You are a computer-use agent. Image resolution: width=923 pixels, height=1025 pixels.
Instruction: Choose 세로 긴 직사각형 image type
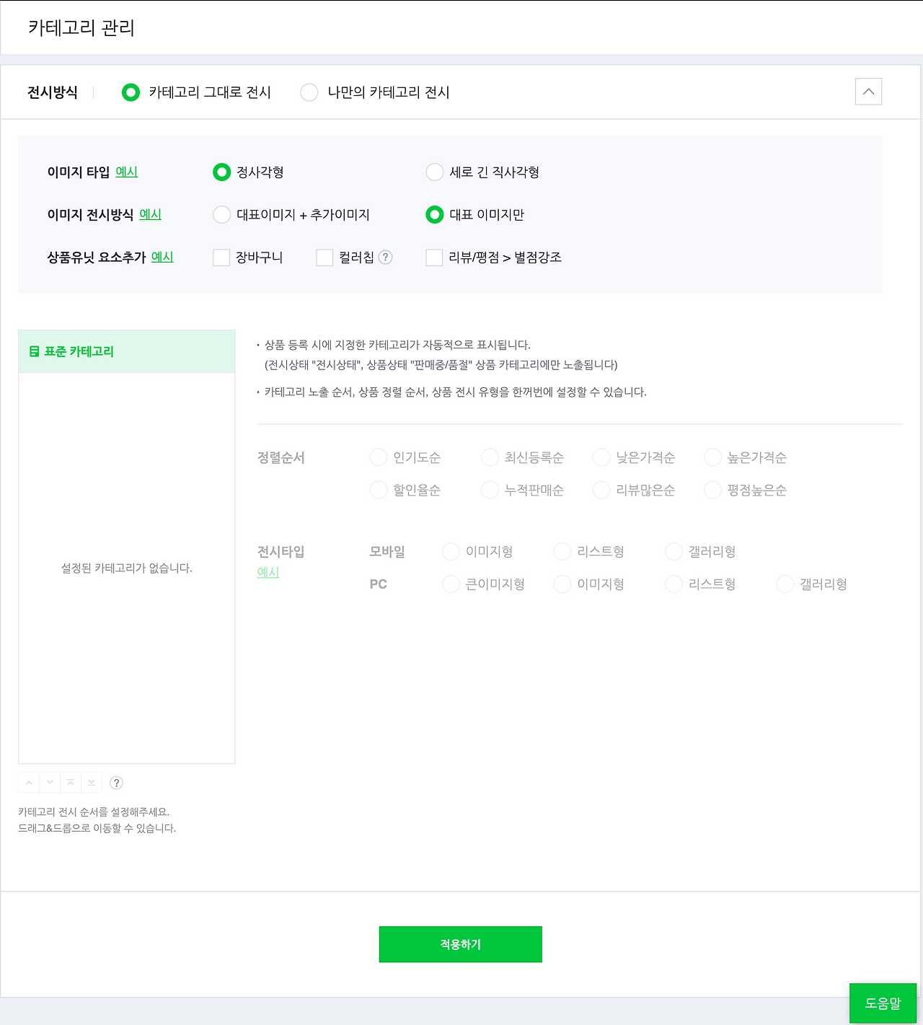coord(435,172)
